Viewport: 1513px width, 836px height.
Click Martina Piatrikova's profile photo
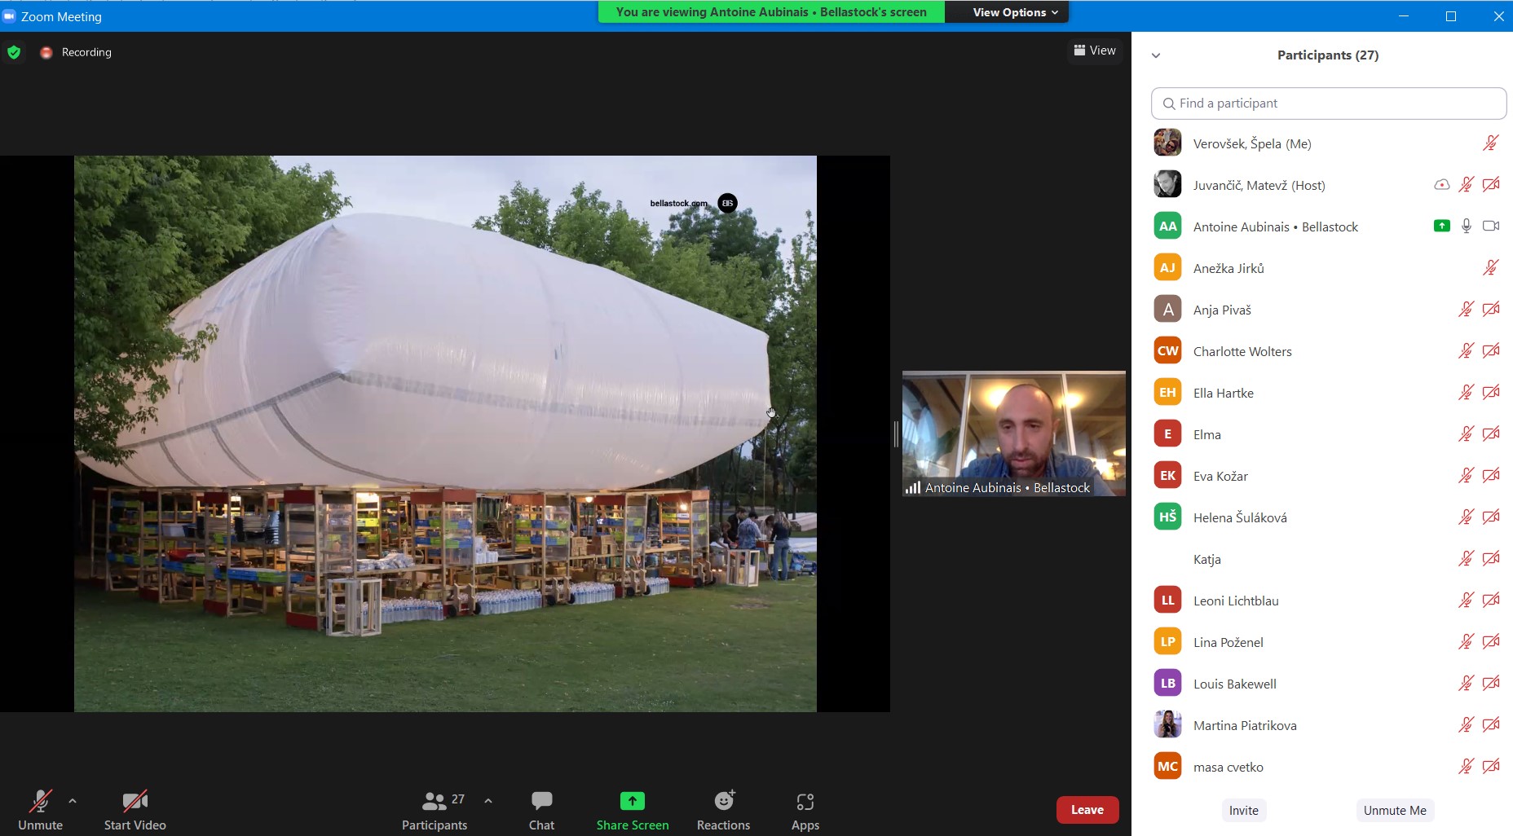click(x=1167, y=724)
